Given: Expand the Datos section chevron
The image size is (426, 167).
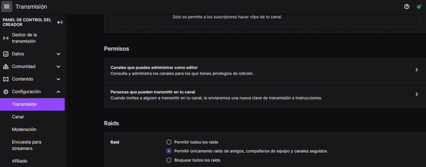Looking at the screenshot, I should pyautogui.click(x=58, y=54).
